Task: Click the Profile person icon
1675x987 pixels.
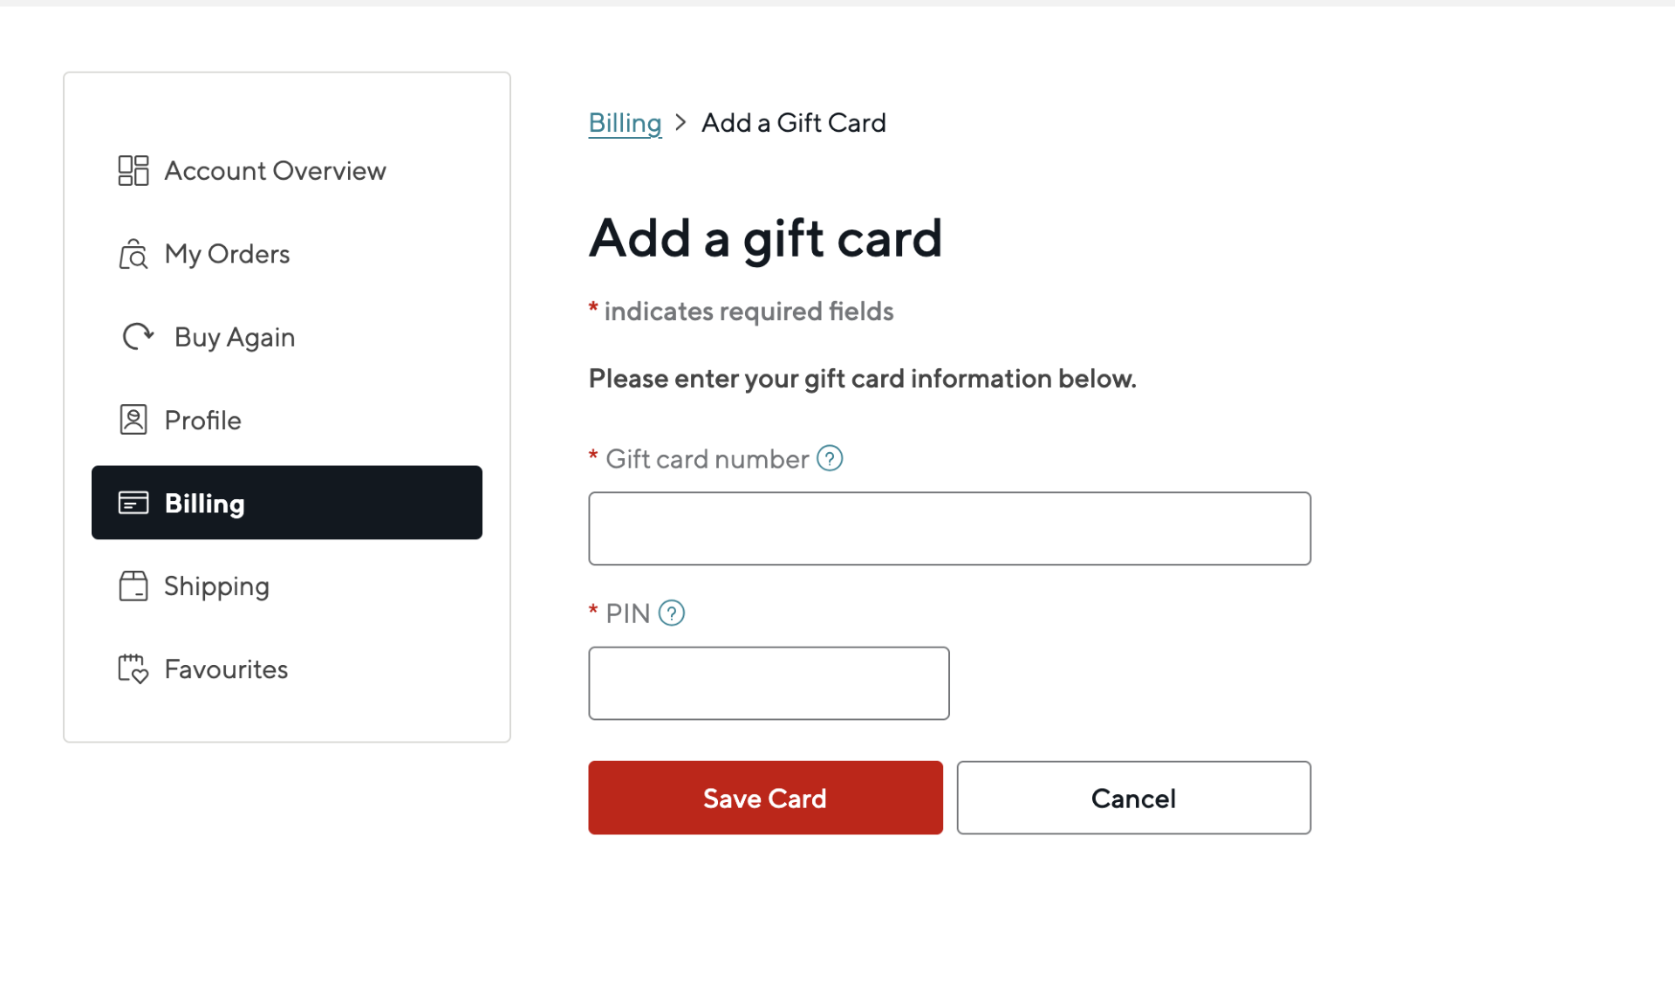Action: [x=133, y=420]
